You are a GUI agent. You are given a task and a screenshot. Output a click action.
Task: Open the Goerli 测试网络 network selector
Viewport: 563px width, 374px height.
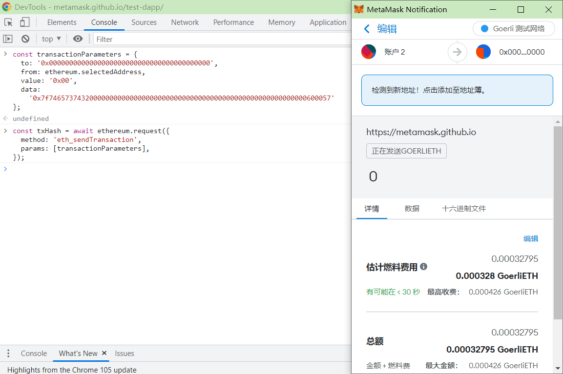point(514,29)
